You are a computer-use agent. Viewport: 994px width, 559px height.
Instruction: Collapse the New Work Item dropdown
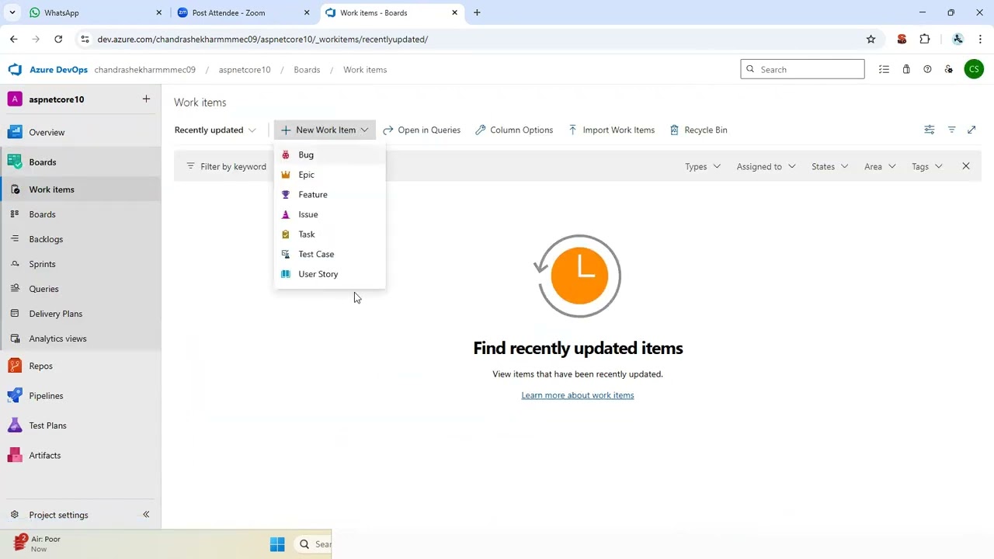click(325, 130)
